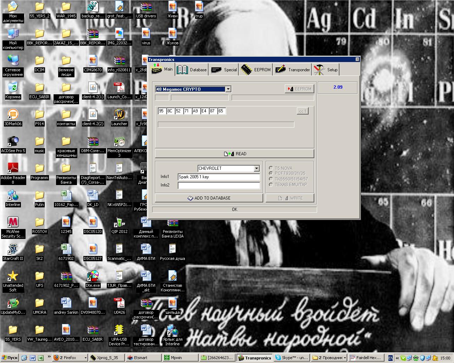Switch to the Transponder tab
The image size is (454, 363).
[293, 69]
